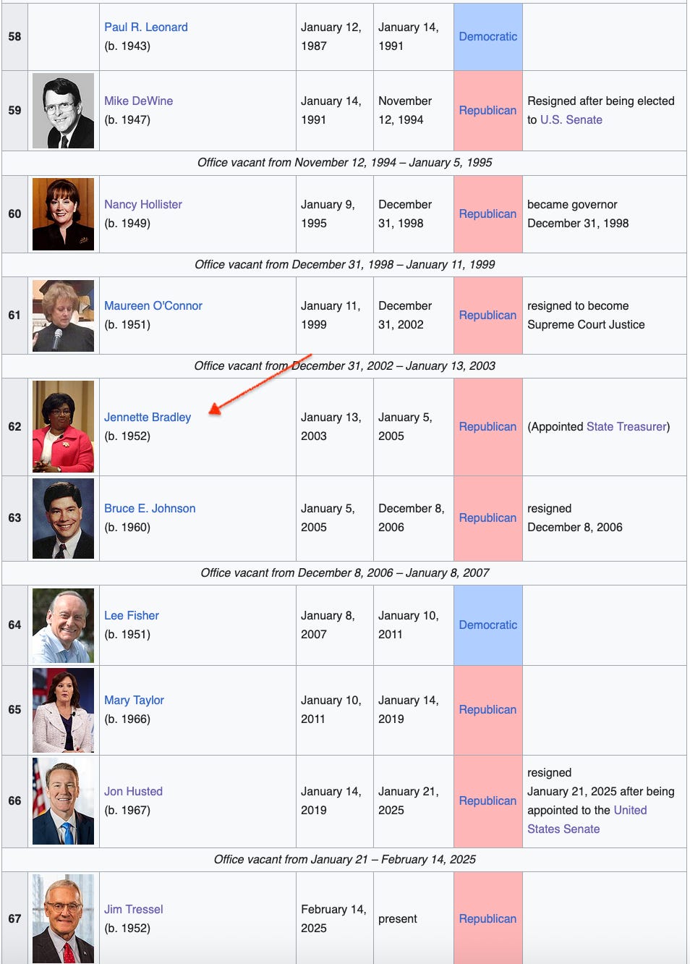Open United States Senate link in Husted row
Screen dimensions: 690x964
click(x=587, y=819)
